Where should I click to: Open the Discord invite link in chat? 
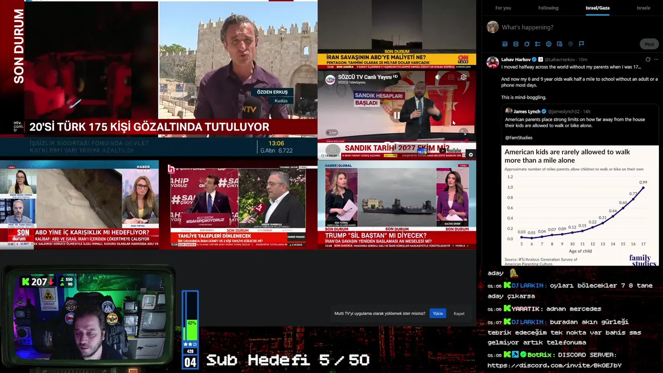tap(555, 365)
